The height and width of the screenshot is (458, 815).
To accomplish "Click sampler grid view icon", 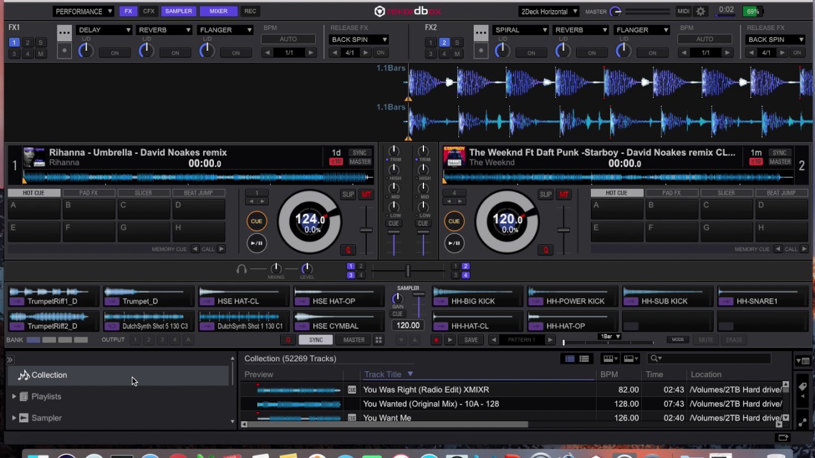I will coord(378,340).
